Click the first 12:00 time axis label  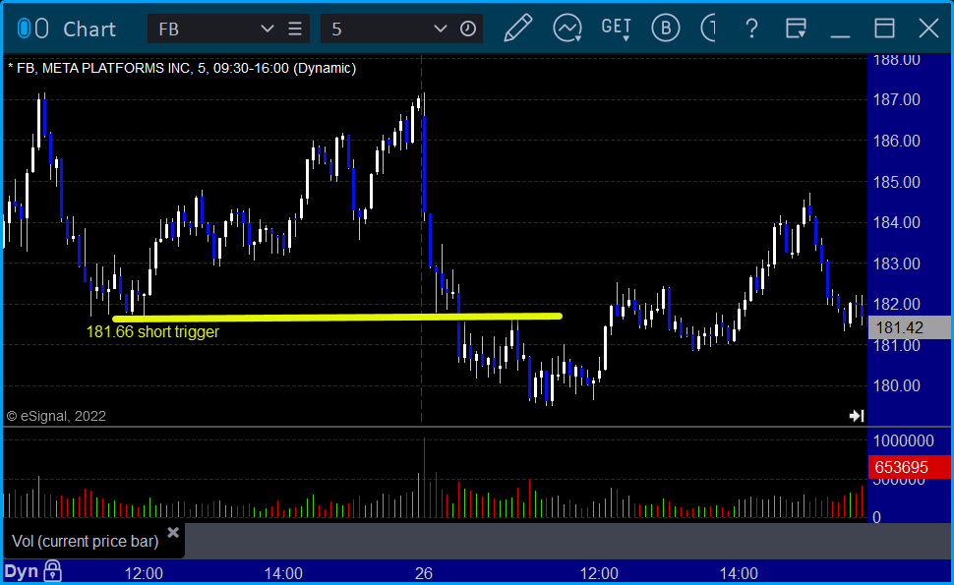[144, 573]
